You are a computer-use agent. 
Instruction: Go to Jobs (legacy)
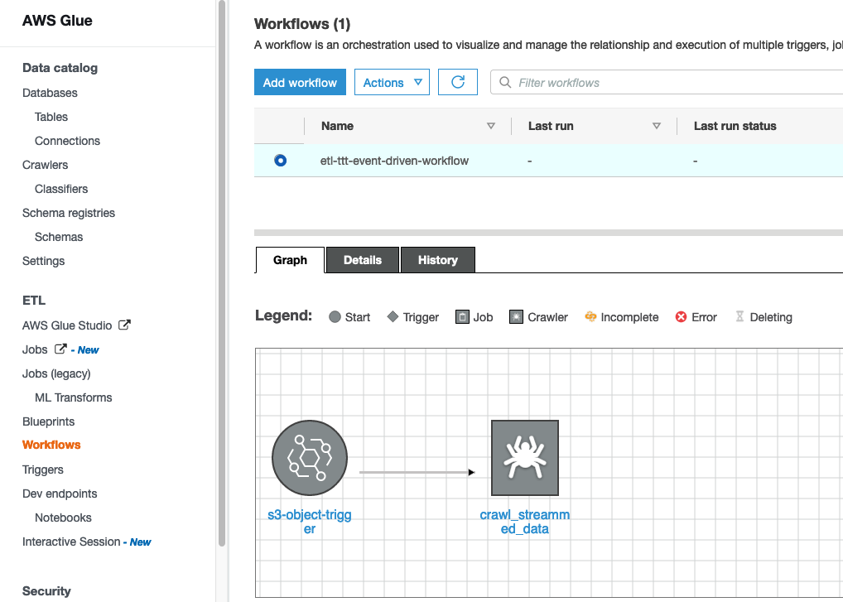[x=56, y=373]
